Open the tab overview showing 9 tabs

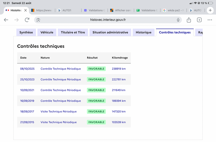[199, 20]
